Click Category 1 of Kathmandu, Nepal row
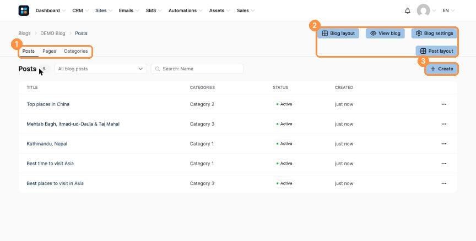Screen dimensions: 476x241 pyautogui.click(x=202, y=144)
